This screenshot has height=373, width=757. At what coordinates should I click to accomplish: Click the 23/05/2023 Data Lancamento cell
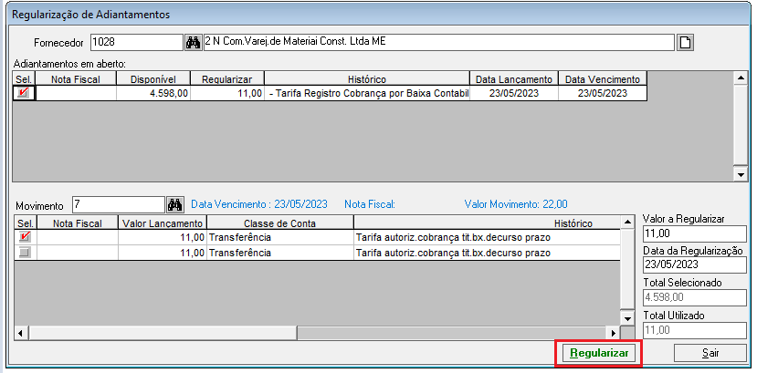(x=514, y=94)
